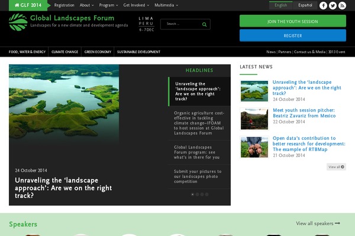Switch language to Español

[305, 5]
